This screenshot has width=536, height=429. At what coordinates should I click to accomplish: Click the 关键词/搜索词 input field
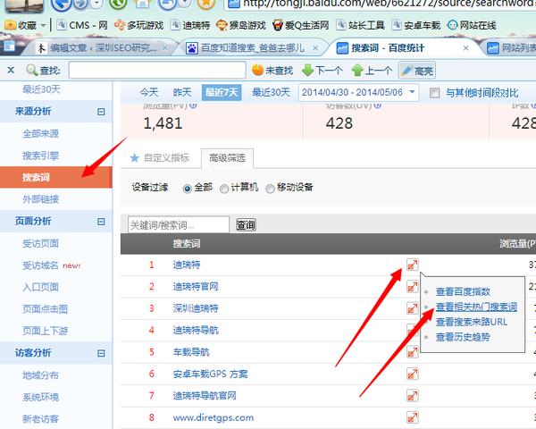click(179, 224)
